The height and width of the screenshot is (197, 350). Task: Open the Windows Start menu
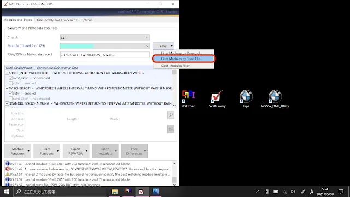[7, 192]
